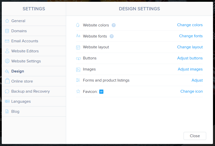
Task: Click the Website colors help question mark
Action: [114, 25]
